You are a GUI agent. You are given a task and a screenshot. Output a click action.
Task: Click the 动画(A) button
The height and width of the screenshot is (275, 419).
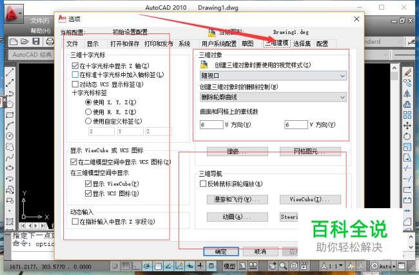(x=237, y=217)
